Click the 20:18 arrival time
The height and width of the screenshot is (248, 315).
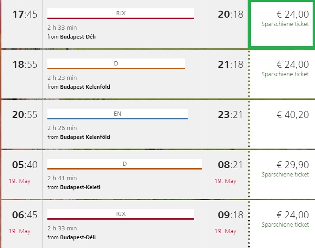tap(230, 14)
